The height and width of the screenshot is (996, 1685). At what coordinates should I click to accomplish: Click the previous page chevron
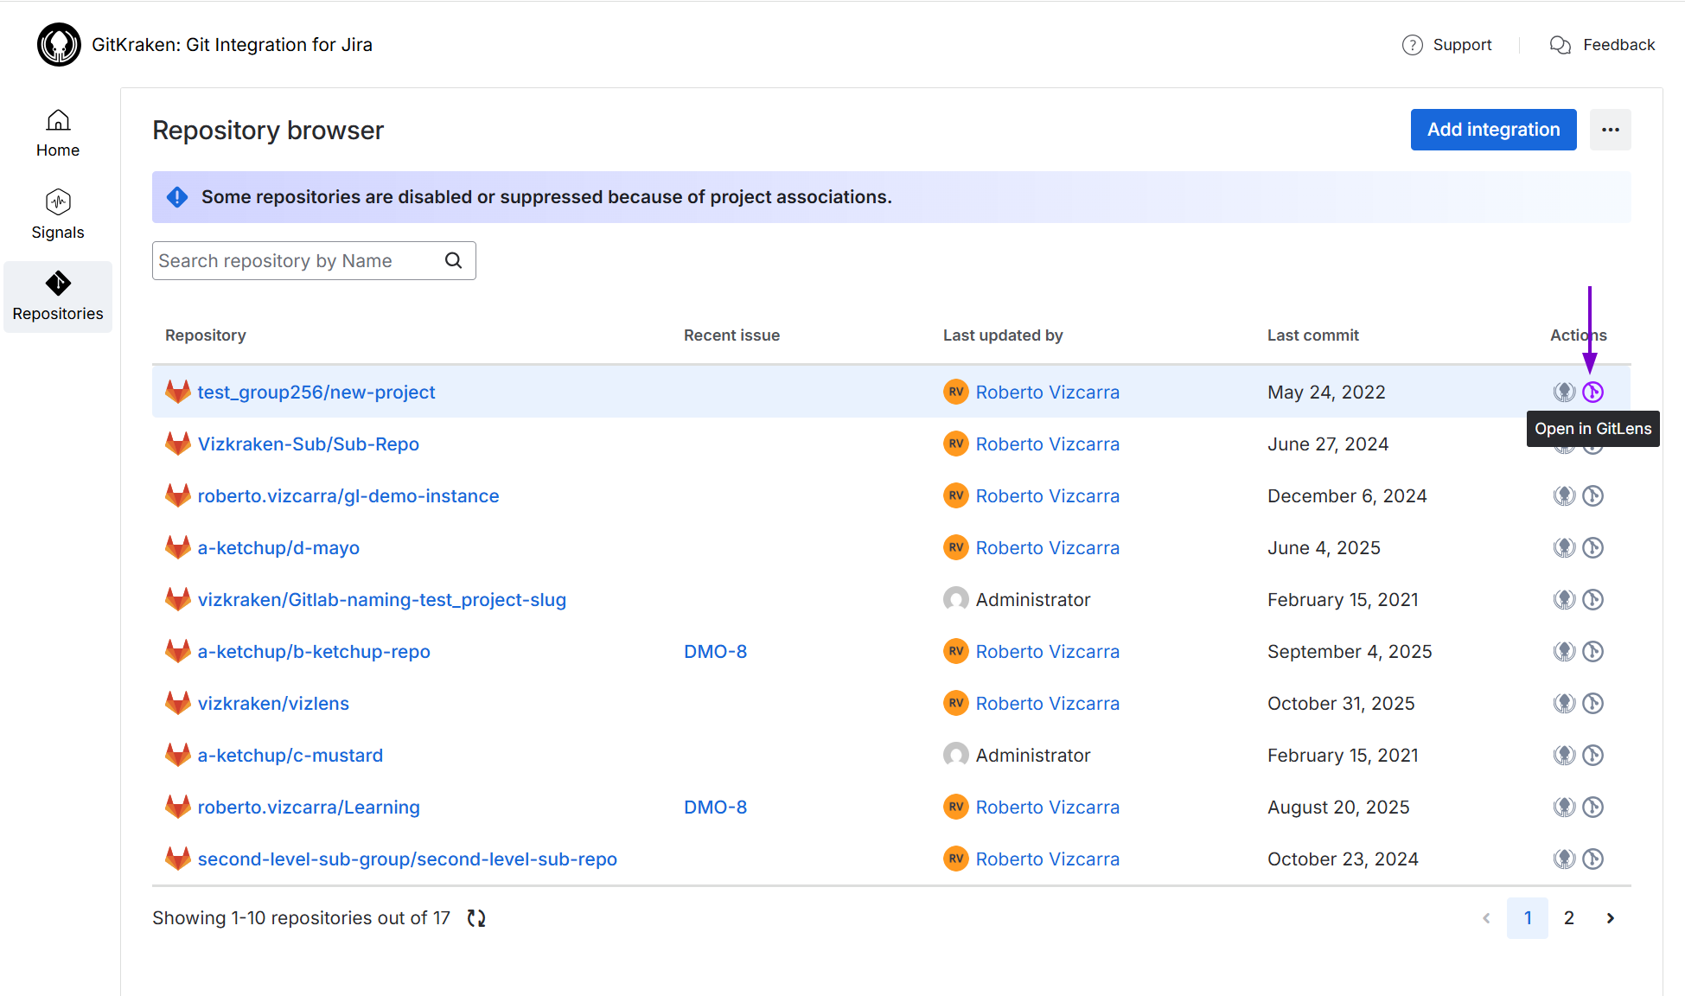[x=1486, y=917]
